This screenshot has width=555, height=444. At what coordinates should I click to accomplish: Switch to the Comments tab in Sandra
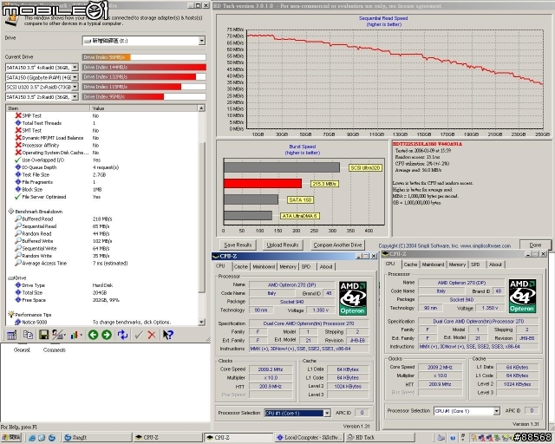pyautogui.click(x=54, y=349)
